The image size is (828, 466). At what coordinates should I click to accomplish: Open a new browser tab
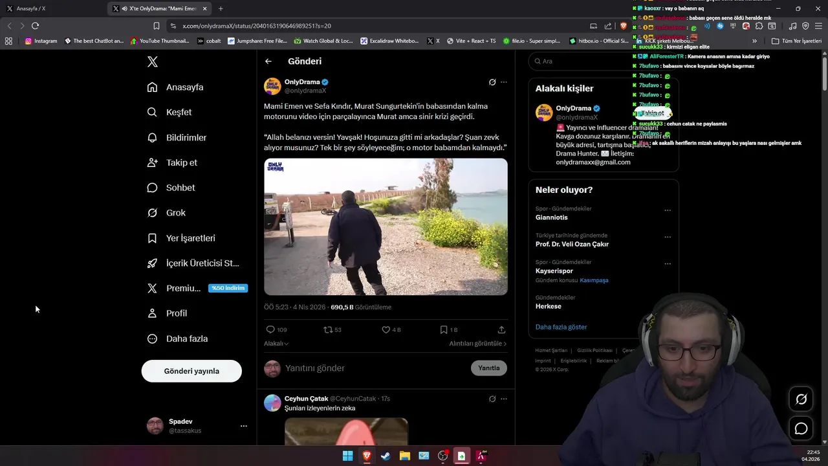[x=221, y=8]
